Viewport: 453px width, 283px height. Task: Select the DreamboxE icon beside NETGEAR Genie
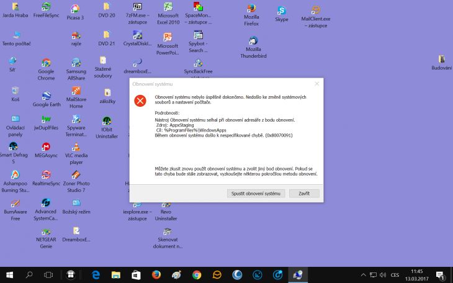pyautogui.click(x=76, y=235)
